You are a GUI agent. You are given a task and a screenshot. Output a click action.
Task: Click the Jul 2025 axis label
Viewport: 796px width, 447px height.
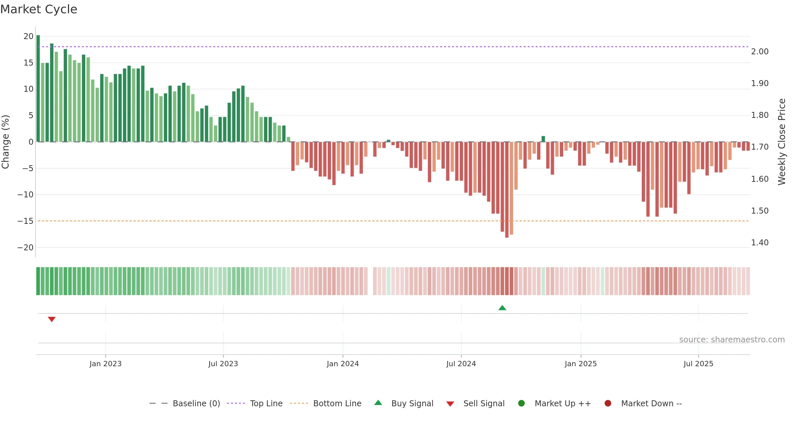[x=698, y=364]
